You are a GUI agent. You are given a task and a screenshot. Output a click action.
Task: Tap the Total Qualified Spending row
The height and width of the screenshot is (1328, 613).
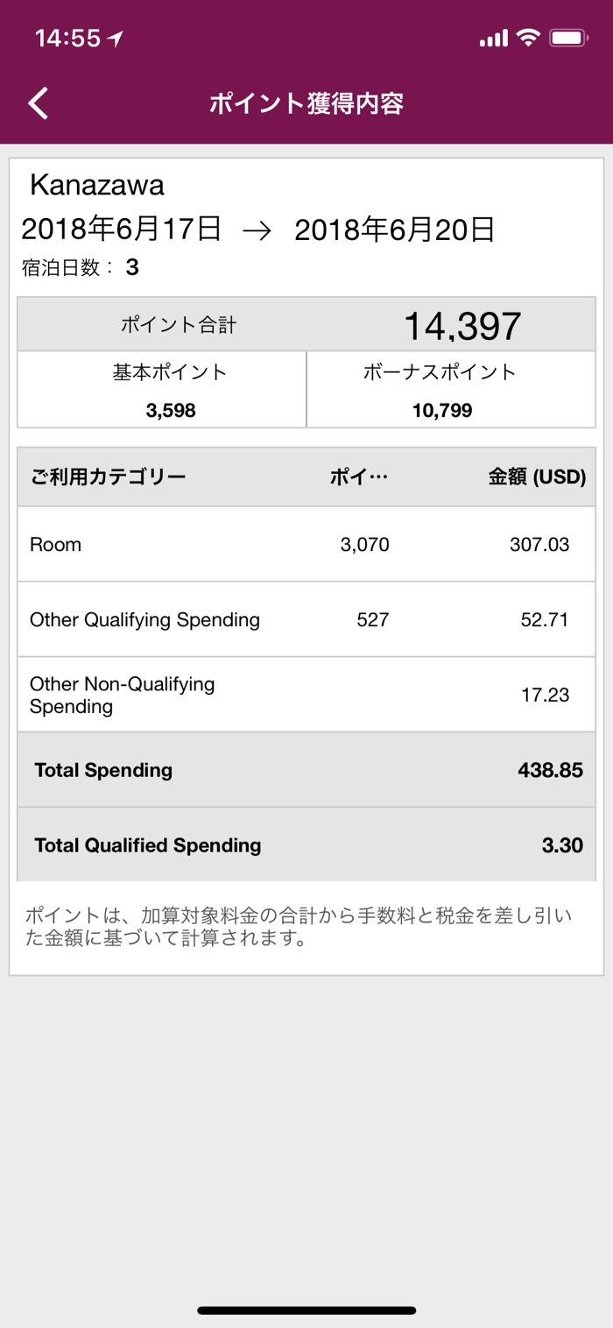click(x=306, y=845)
